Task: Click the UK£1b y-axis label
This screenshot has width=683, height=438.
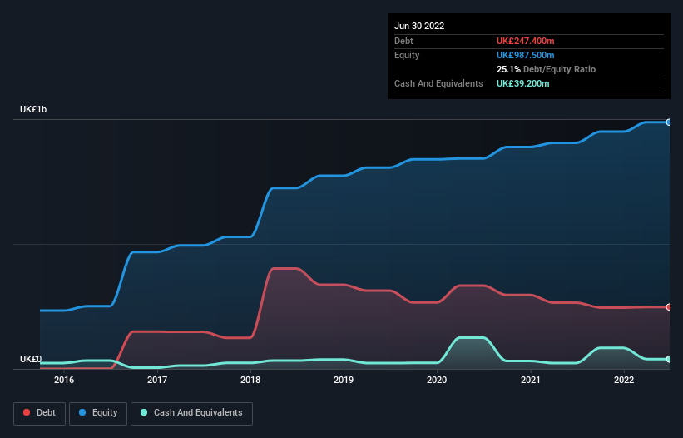Action: click(x=33, y=109)
